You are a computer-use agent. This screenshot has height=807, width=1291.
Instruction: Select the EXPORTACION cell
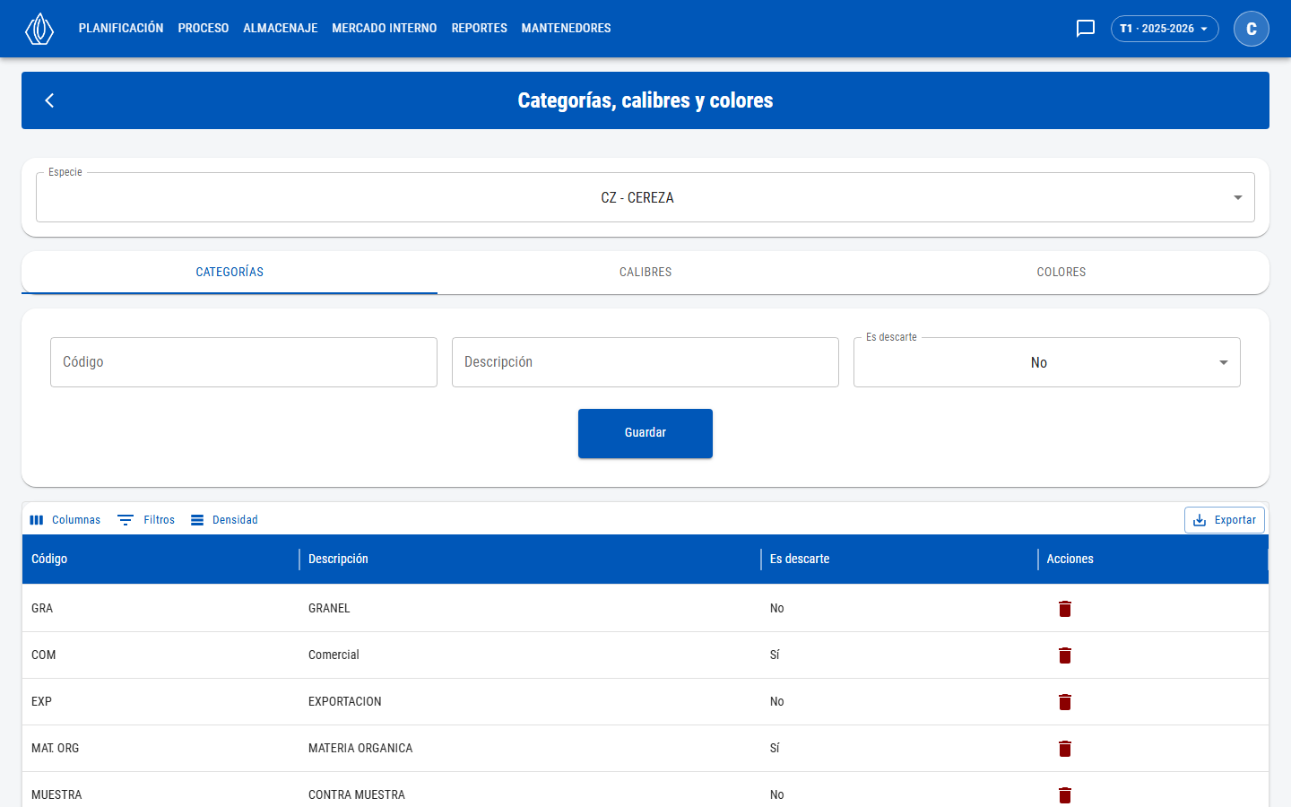(x=530, y=701)
